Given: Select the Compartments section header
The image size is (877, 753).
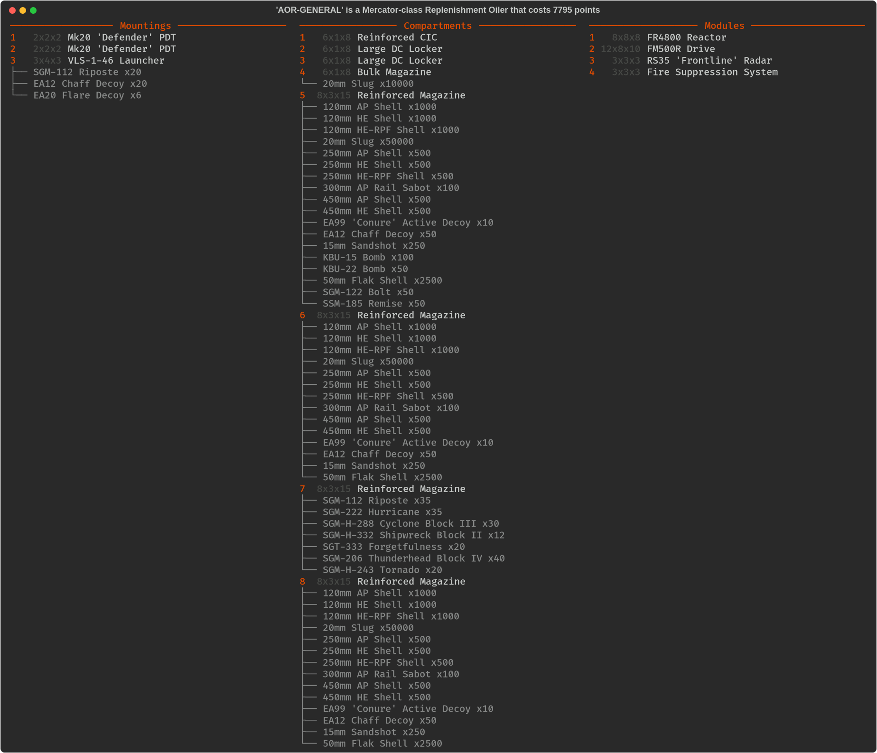Looking at the screenshot, I should pos(438,26).
